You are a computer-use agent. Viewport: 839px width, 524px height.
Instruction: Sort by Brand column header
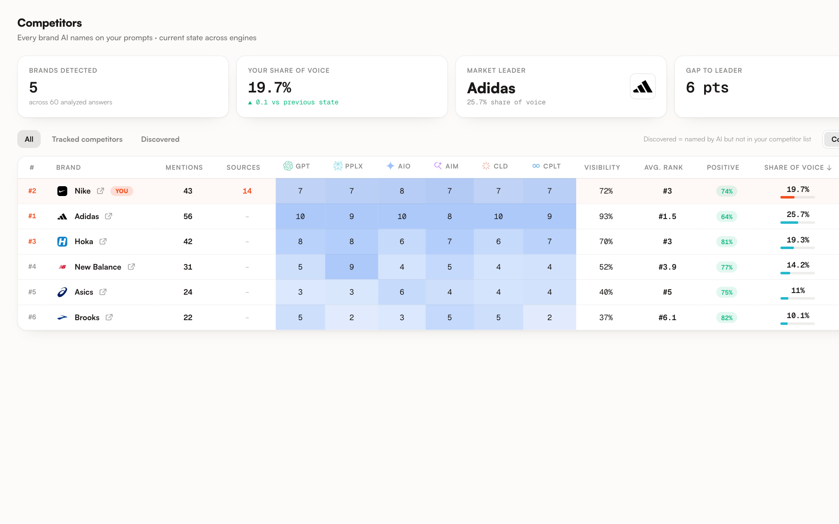click(x=68, y=167)
